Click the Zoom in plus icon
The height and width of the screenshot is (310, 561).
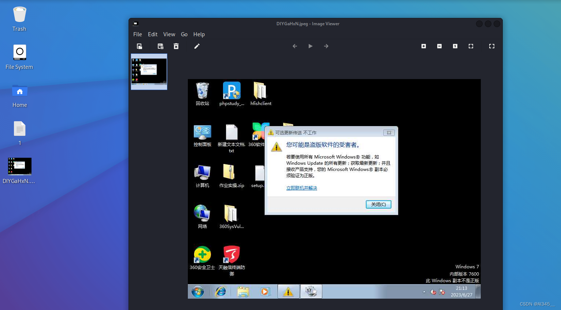(x=424, y=46)
